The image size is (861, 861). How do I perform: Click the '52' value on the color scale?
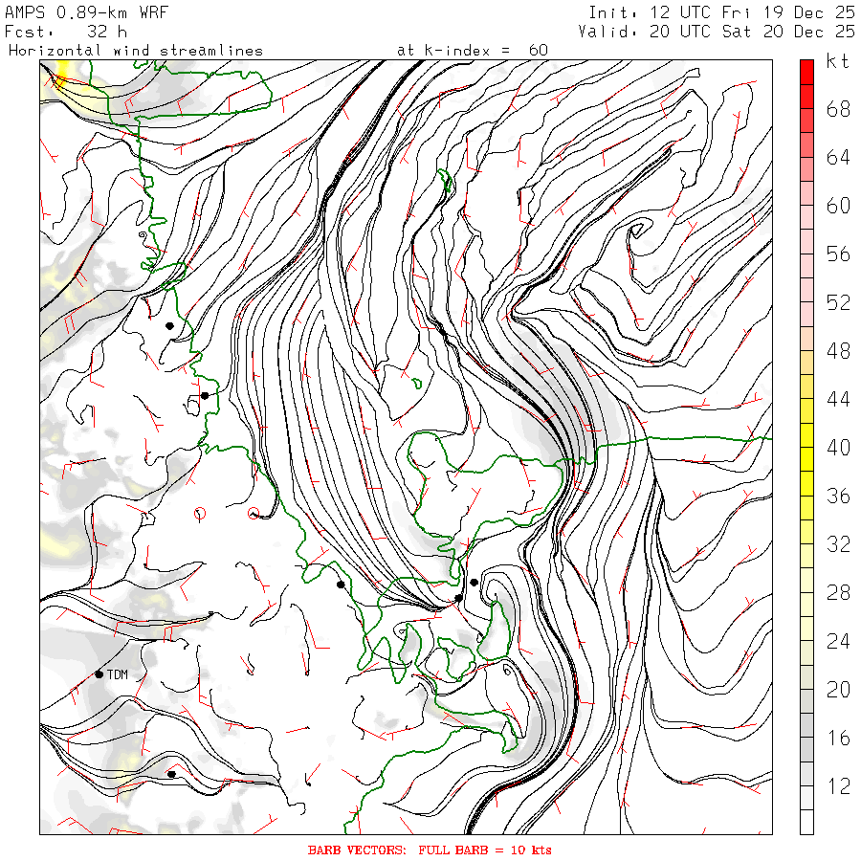coord(838,303)
